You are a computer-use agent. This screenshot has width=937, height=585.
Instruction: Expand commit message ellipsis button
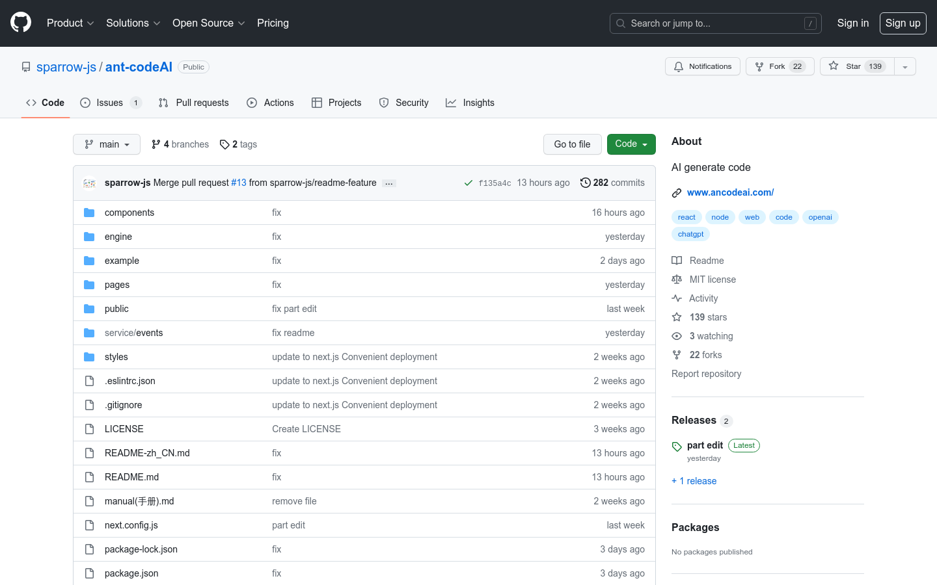389,183
